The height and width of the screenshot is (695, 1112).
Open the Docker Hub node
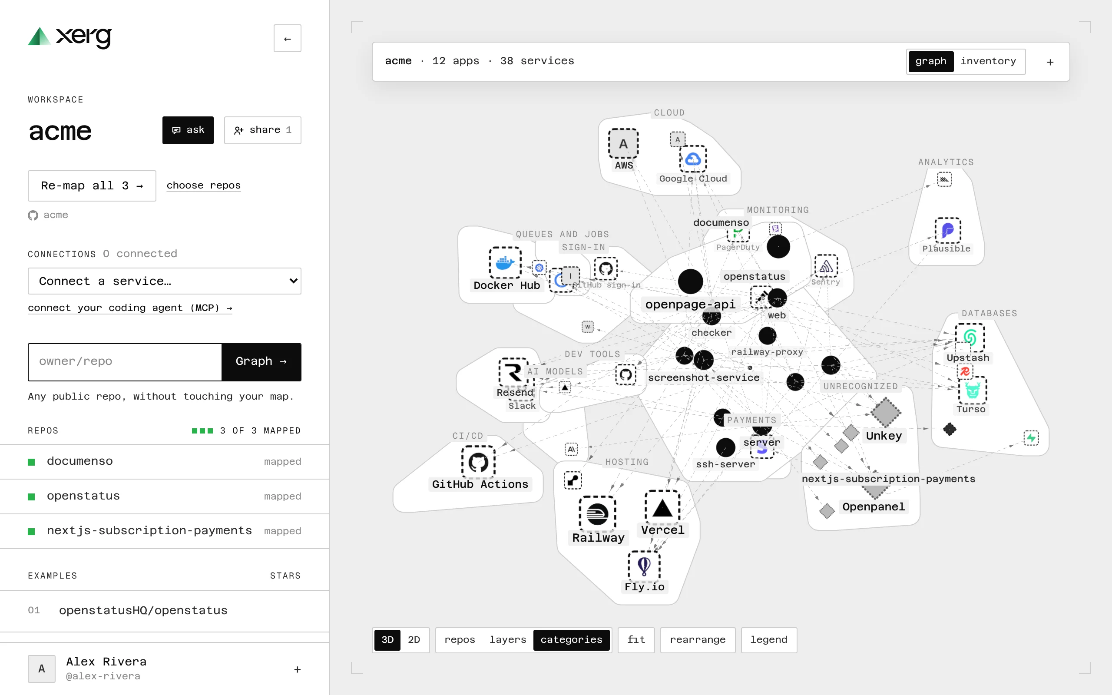pyautogui.click(x=505, y=263)
